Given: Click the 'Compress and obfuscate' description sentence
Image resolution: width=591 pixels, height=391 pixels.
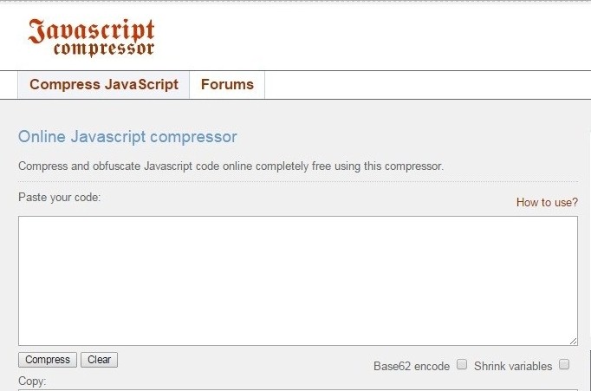Looking at the screenshot, I should 231,166.
